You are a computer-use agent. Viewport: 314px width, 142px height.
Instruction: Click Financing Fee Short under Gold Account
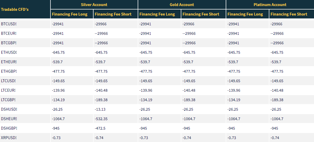click(201, 14)
